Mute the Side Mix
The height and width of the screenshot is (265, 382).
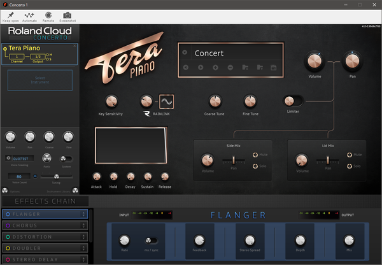pyautogui.click(x=255, y=155)
